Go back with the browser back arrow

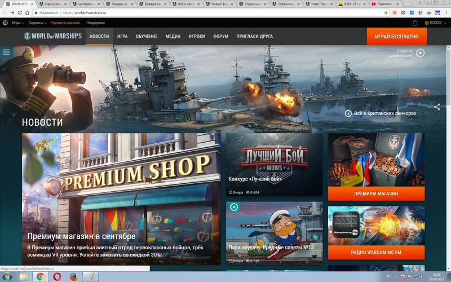5,12
